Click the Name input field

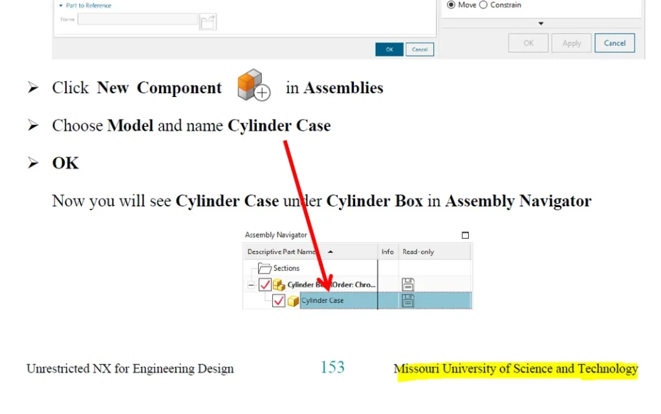pyautogui.click(x=138, y=19)
